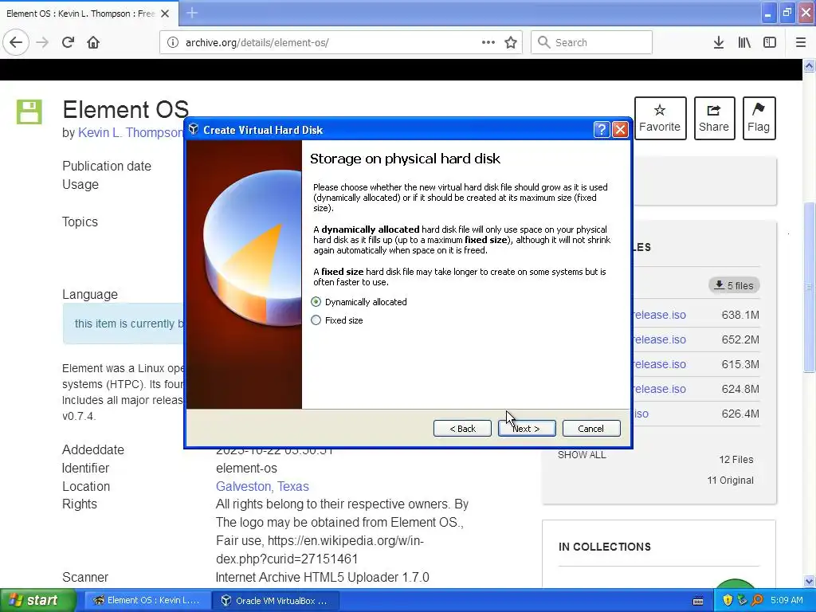Click the system tray clock 5:09 AM
Viewport: 816px width, 612px height.
pos(787,600)
